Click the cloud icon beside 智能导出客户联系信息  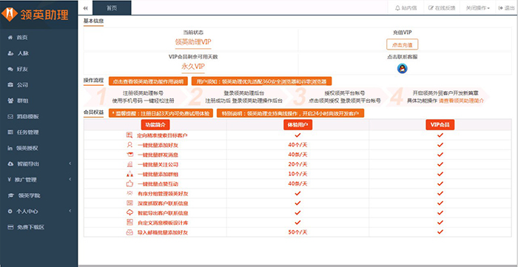pos(129,212)
